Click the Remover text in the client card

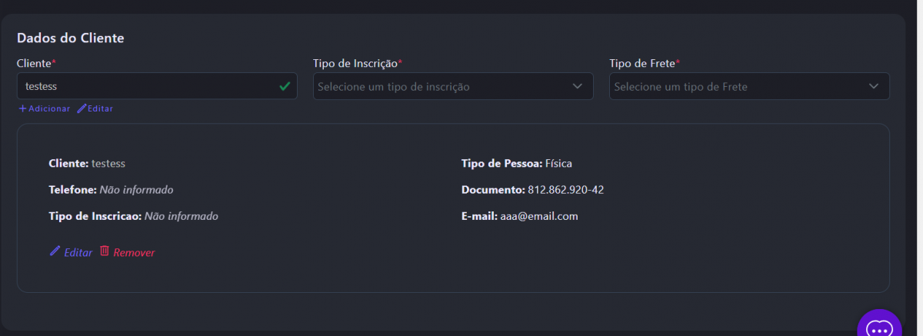pyautogui.click(x=134, y=252)
